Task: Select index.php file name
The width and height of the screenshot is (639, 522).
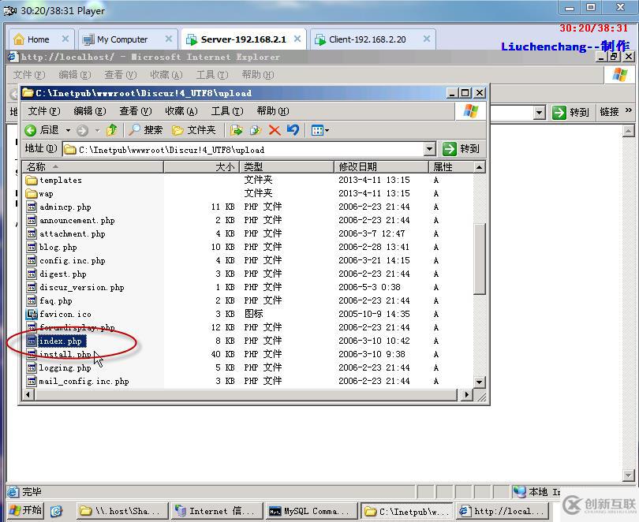Action: (60, 341)
